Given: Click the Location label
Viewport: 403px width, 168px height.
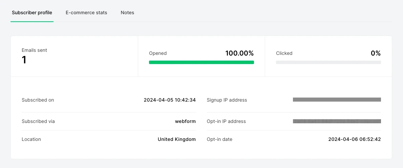Looking at the screenshot, I should coord(31,139).
